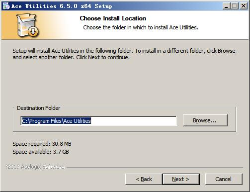Image resolution: width=250 pixels, height=192 pixels.
Task: Proceed with the Next > button
Action: [x=181, y=179]
